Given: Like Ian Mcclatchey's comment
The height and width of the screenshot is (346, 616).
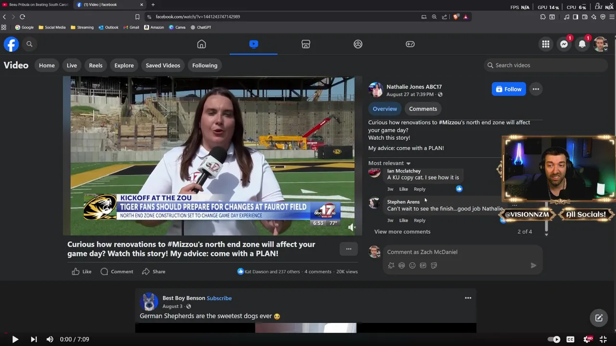Looking at the screenshot, I should point(403,189).
